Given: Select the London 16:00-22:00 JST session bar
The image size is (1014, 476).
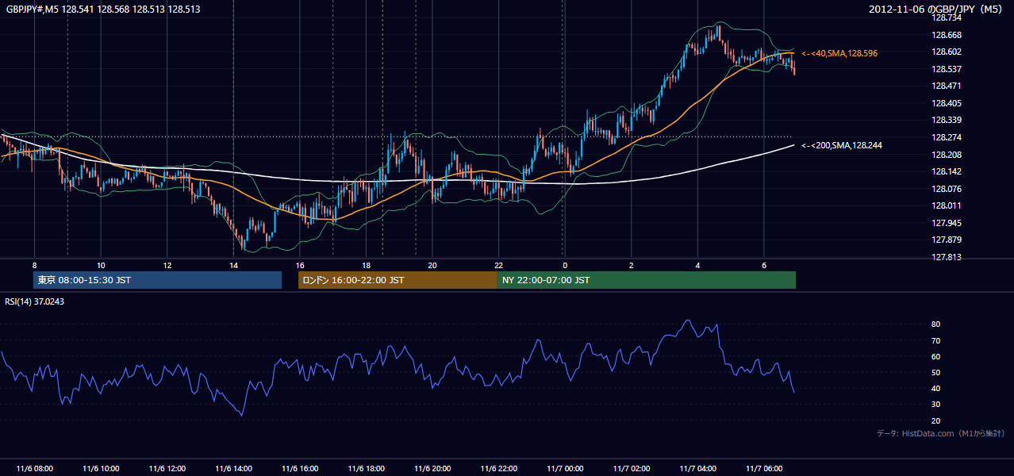Looking at the screenshot, I should [398, 280].
